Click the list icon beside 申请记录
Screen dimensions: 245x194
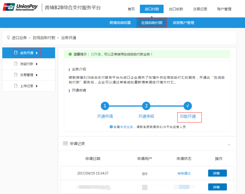point(65,144)
